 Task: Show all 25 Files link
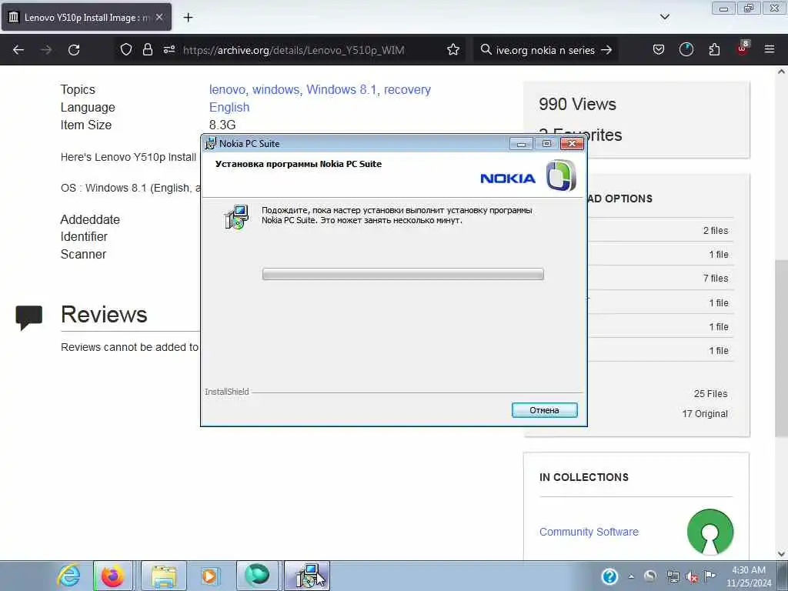click(x=710, y=394)
